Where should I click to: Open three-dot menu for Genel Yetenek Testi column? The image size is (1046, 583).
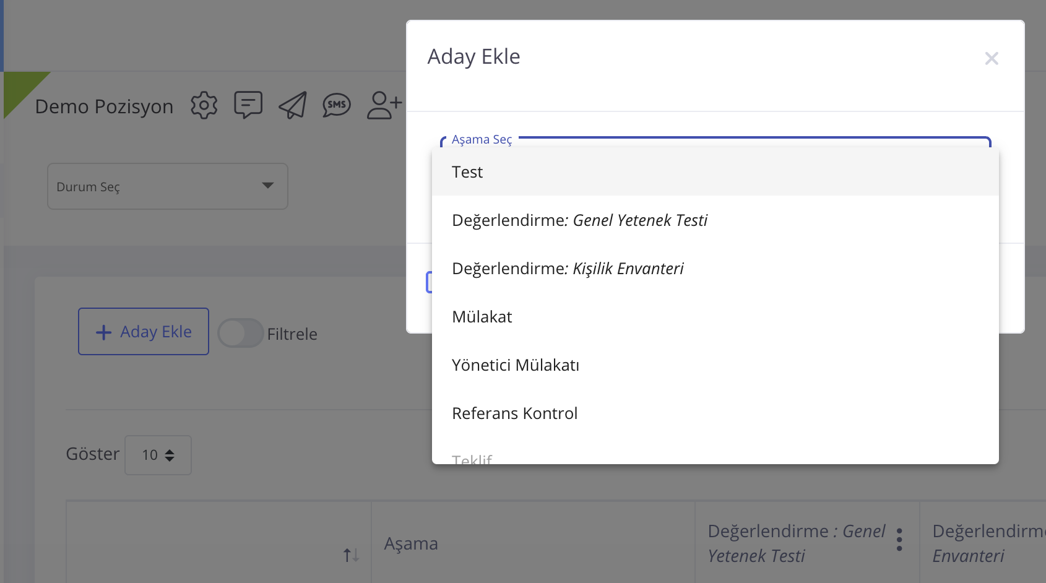coord(899,540)
